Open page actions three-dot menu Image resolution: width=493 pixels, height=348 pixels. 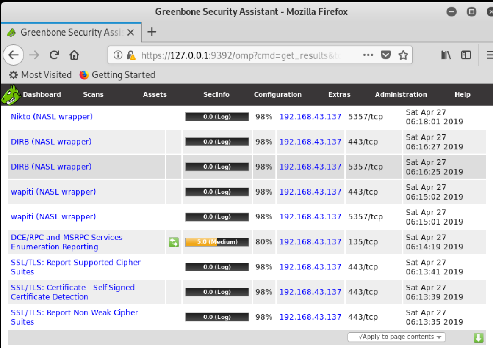368,55
